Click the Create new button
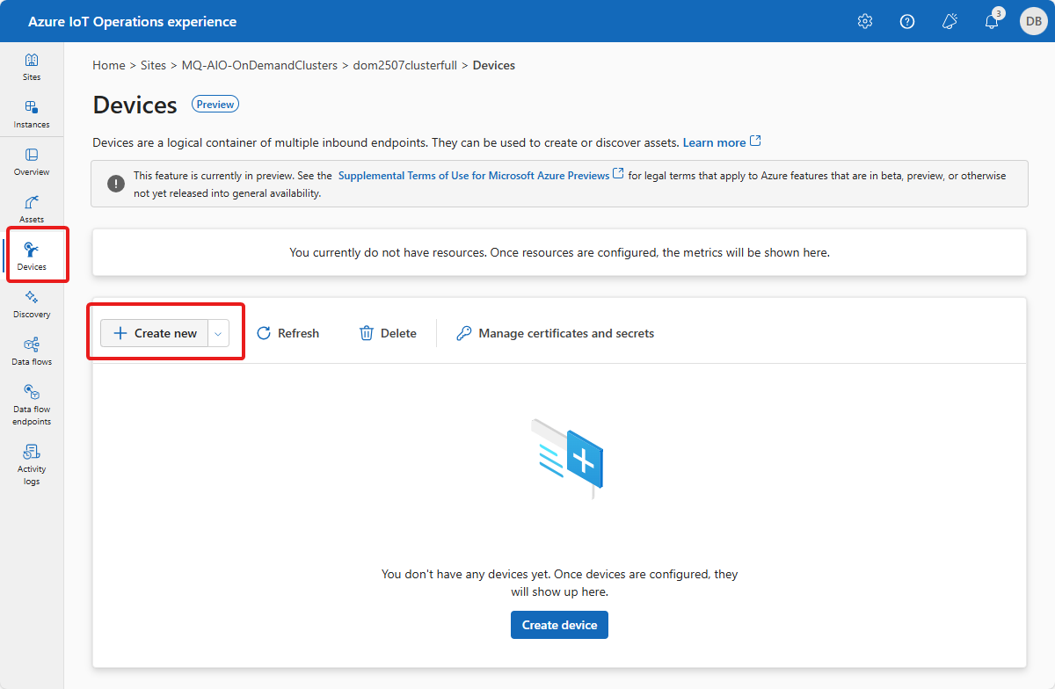Viewport: 1055px width, 689px height. tap(155, 333)
